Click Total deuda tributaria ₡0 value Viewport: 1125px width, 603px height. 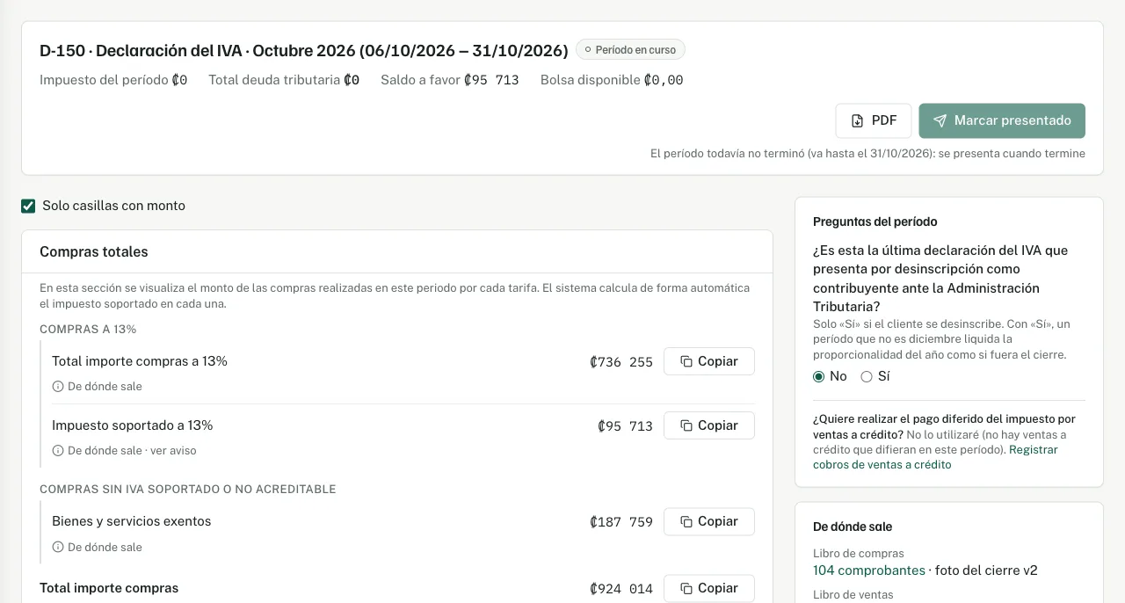(352, 80)
